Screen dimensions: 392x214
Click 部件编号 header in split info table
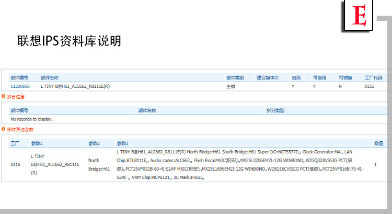tap(19, 110)
